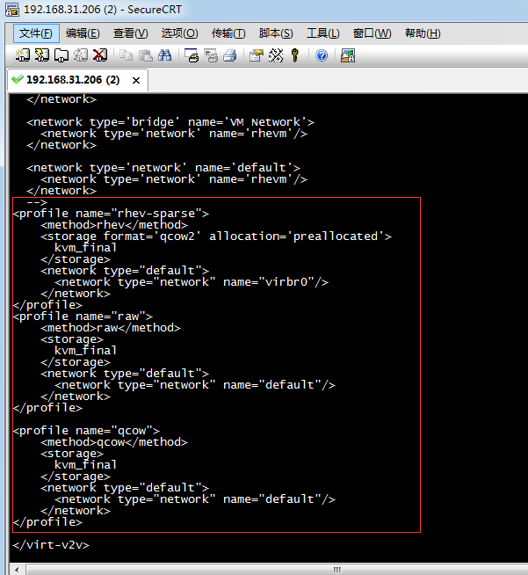This screenshot has width=528, height=575.
Task: Open the 选项(O) menu
Action: point(179,33)
